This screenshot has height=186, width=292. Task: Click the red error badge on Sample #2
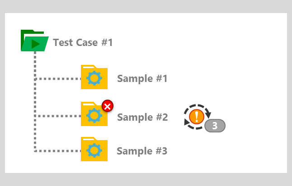[108, 106]
